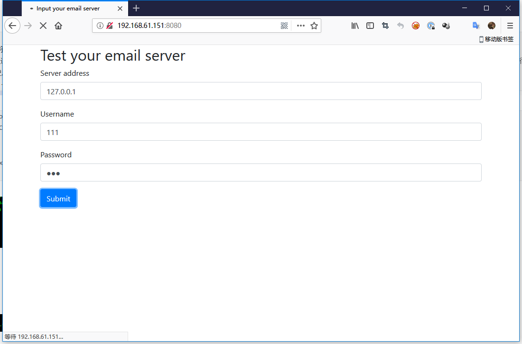Viewport: 522px width, 344px height.
Task: Open the hamburger menu
Action: pos(510,26)
